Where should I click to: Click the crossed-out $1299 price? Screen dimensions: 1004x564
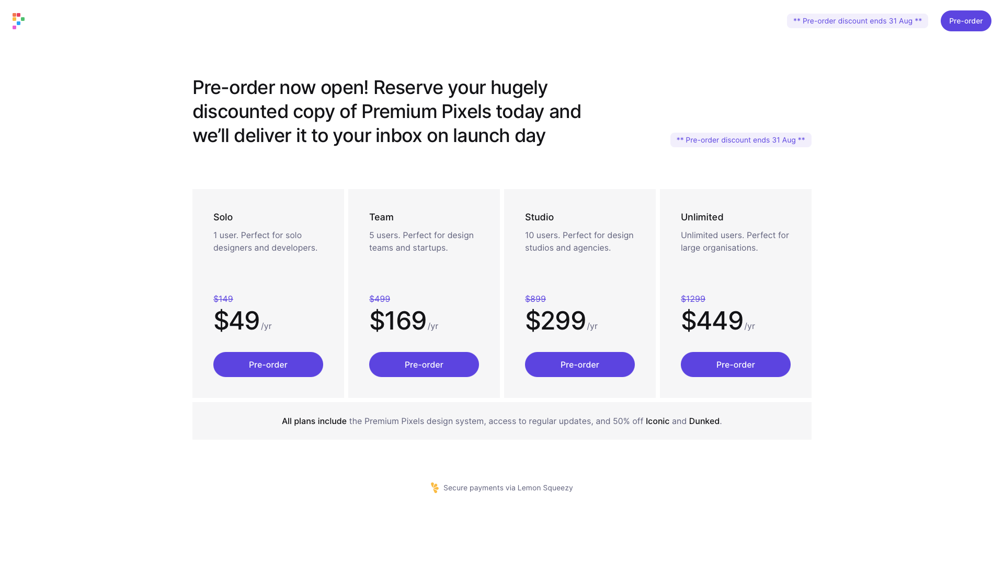click(x=693, y=299)
